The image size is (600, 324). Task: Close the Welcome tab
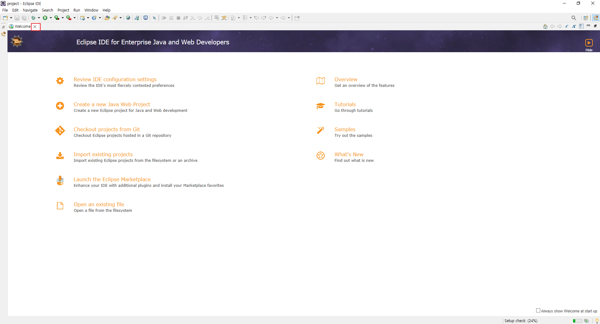35,27
